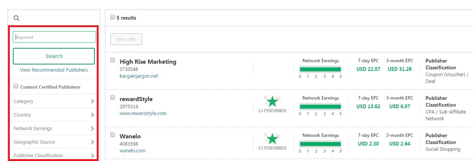The image size is (473, 161).
Task: Click Wanelo's CJ Performer star badge
Action: 272,141
